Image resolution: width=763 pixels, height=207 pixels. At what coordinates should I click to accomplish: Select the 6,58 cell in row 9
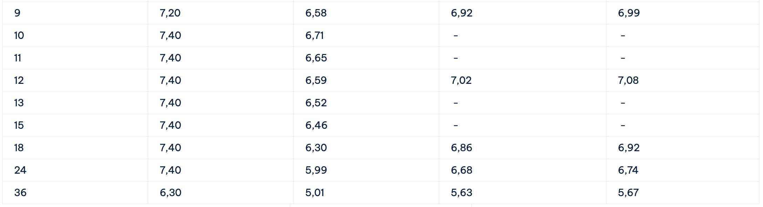pos(316,13)
